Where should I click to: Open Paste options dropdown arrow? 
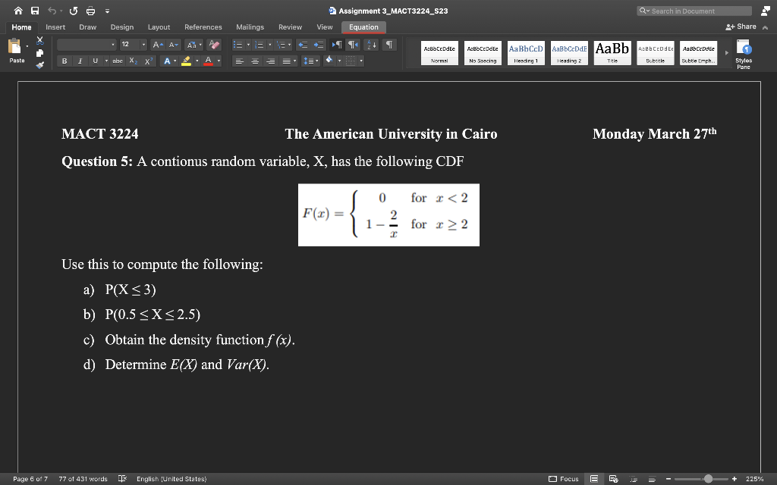(27, 46)
